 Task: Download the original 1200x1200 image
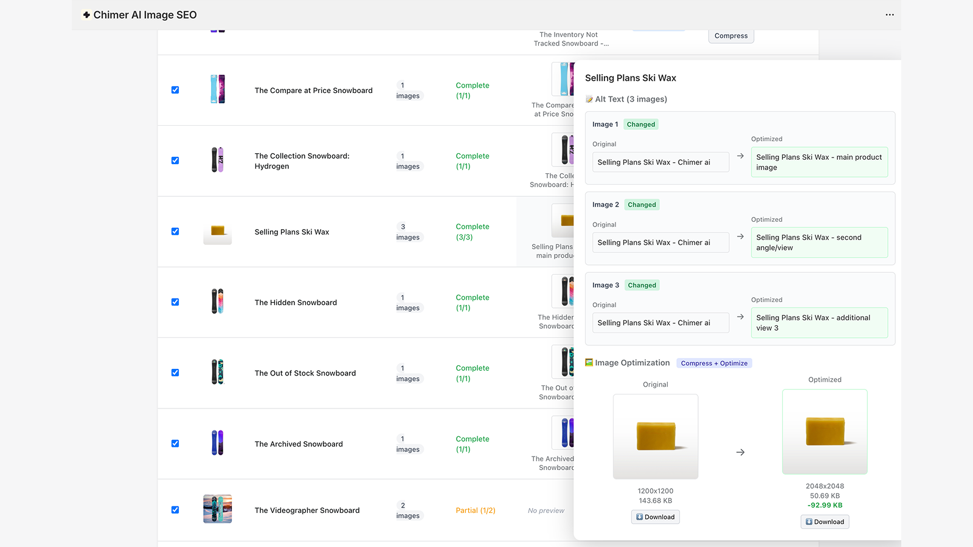655,517
